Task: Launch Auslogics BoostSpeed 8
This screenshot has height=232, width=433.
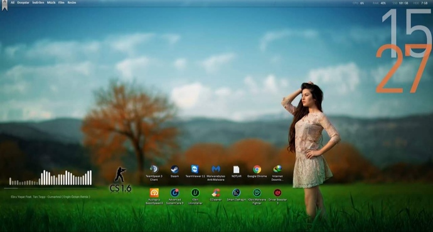Action: (x=154, y=196)
